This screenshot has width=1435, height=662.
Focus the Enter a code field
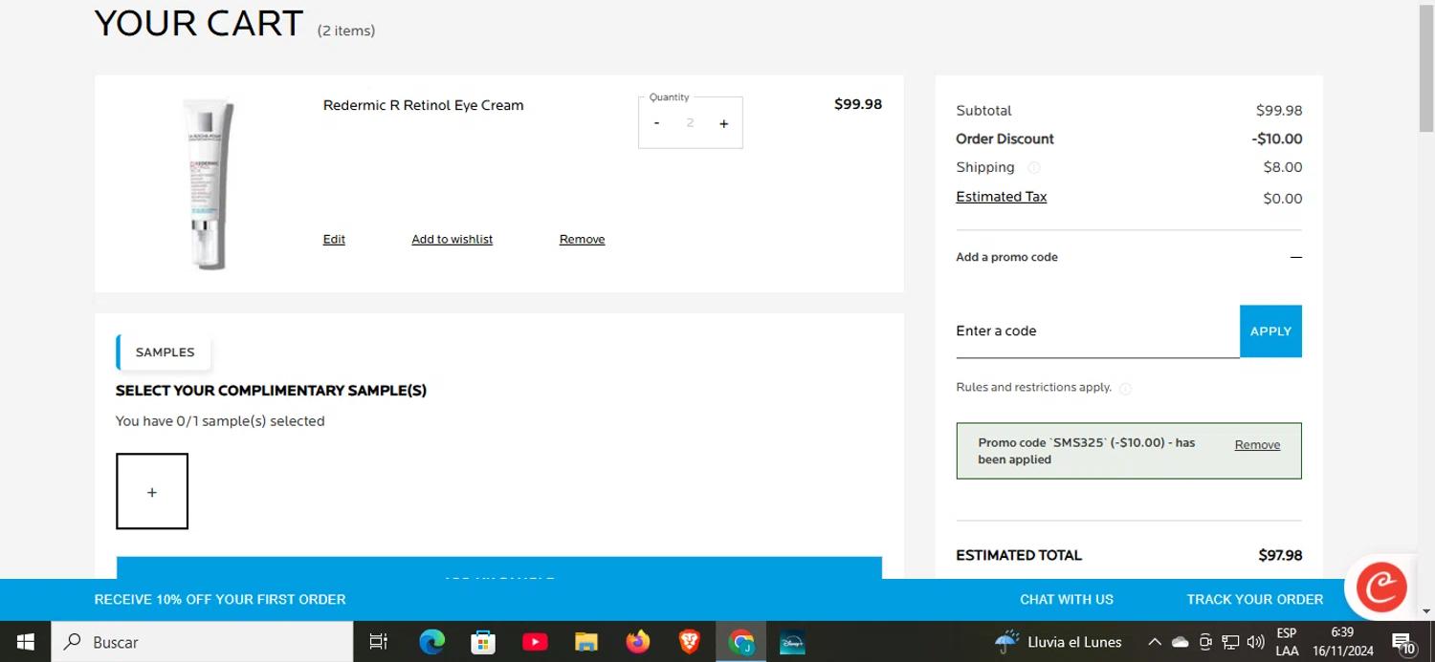1097,331
